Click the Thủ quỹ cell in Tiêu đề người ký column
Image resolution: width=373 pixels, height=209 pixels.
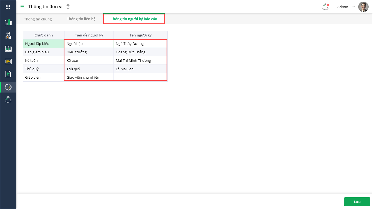click(x=89, y=69)
